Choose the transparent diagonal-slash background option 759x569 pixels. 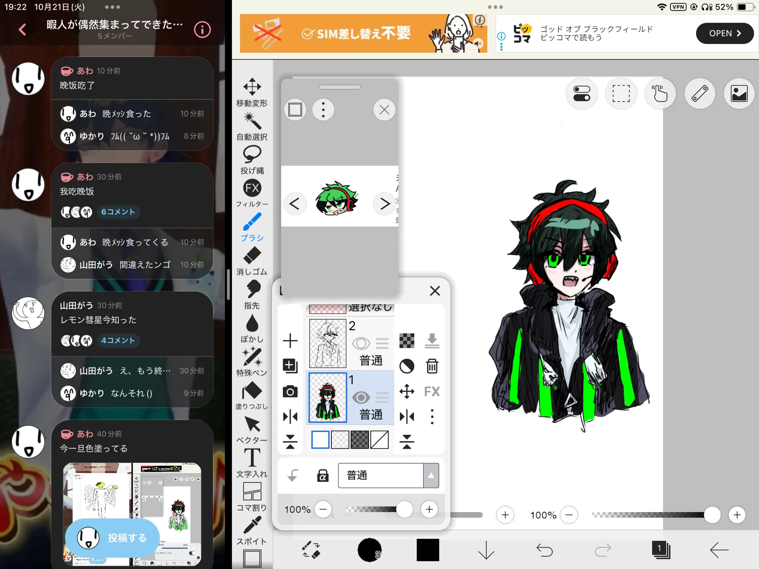pyautogui.click(x=379, y=440)
